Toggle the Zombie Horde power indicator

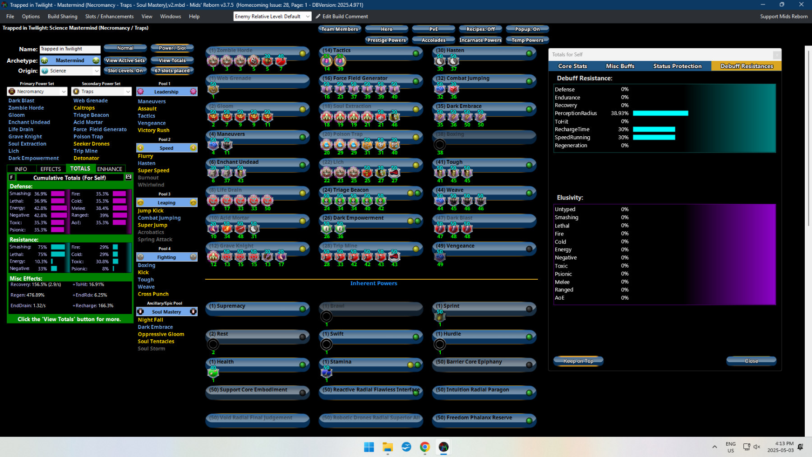coord(303,53)
